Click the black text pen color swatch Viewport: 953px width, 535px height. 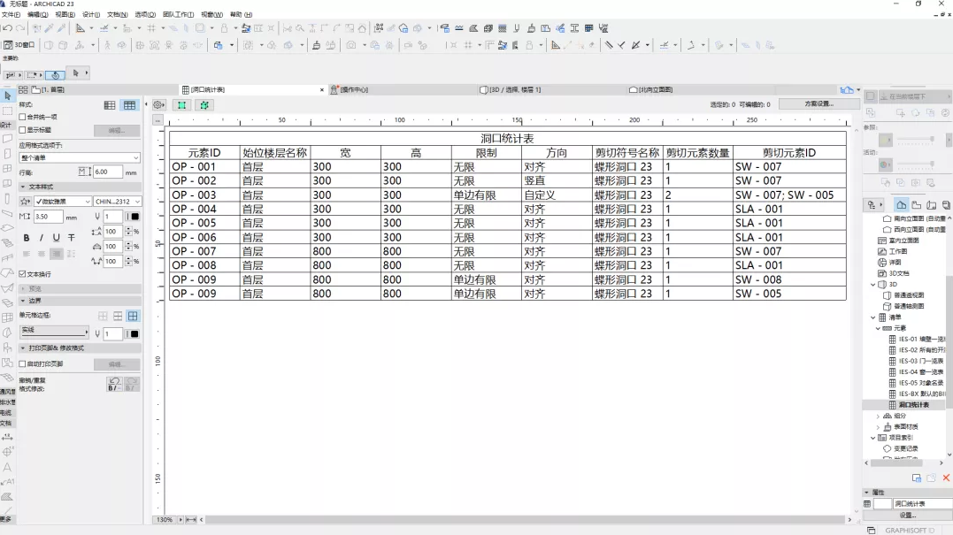[x=134, y=217]
